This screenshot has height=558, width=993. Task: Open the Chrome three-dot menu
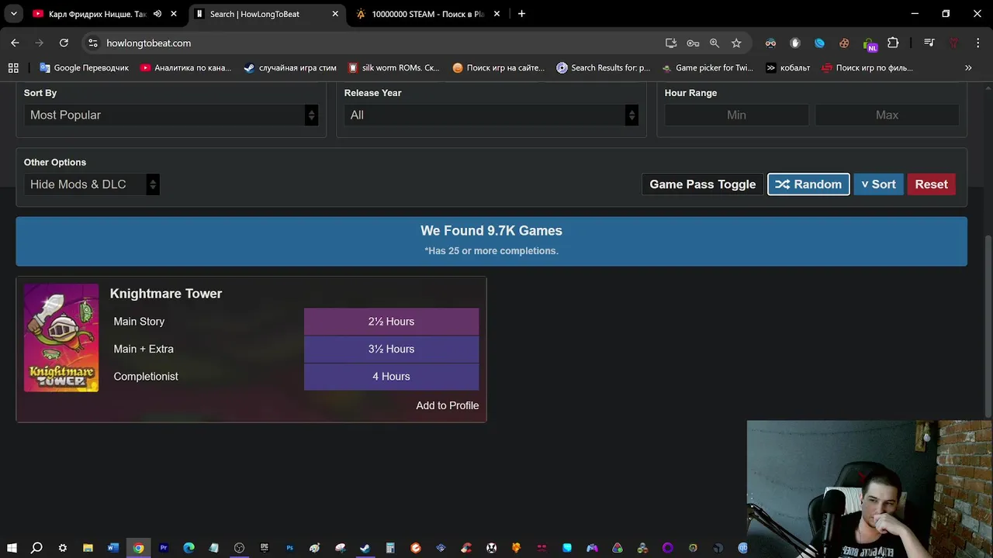click(x=977, y=43)
